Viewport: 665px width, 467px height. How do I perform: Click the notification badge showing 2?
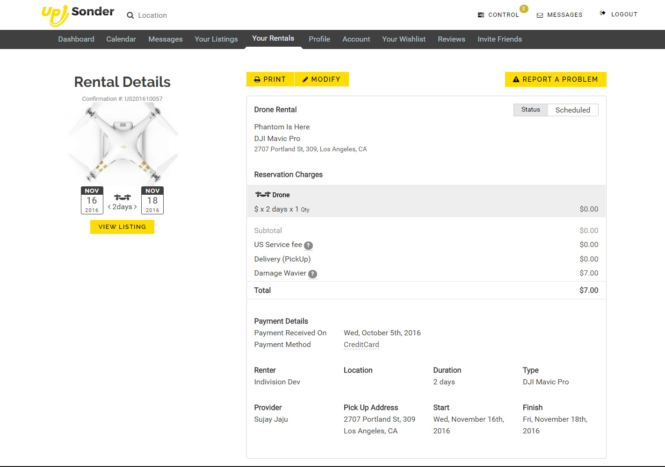[x=524, y=8]
